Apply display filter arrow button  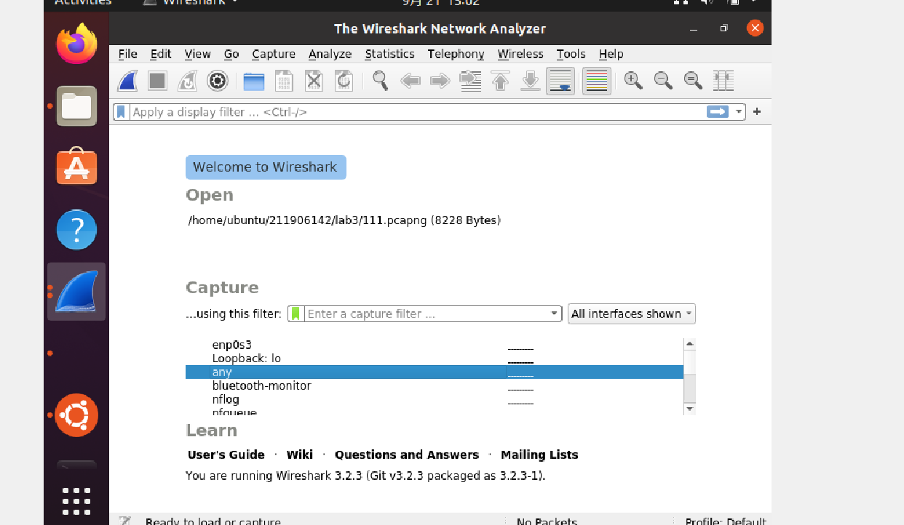(x=718, y=112)
